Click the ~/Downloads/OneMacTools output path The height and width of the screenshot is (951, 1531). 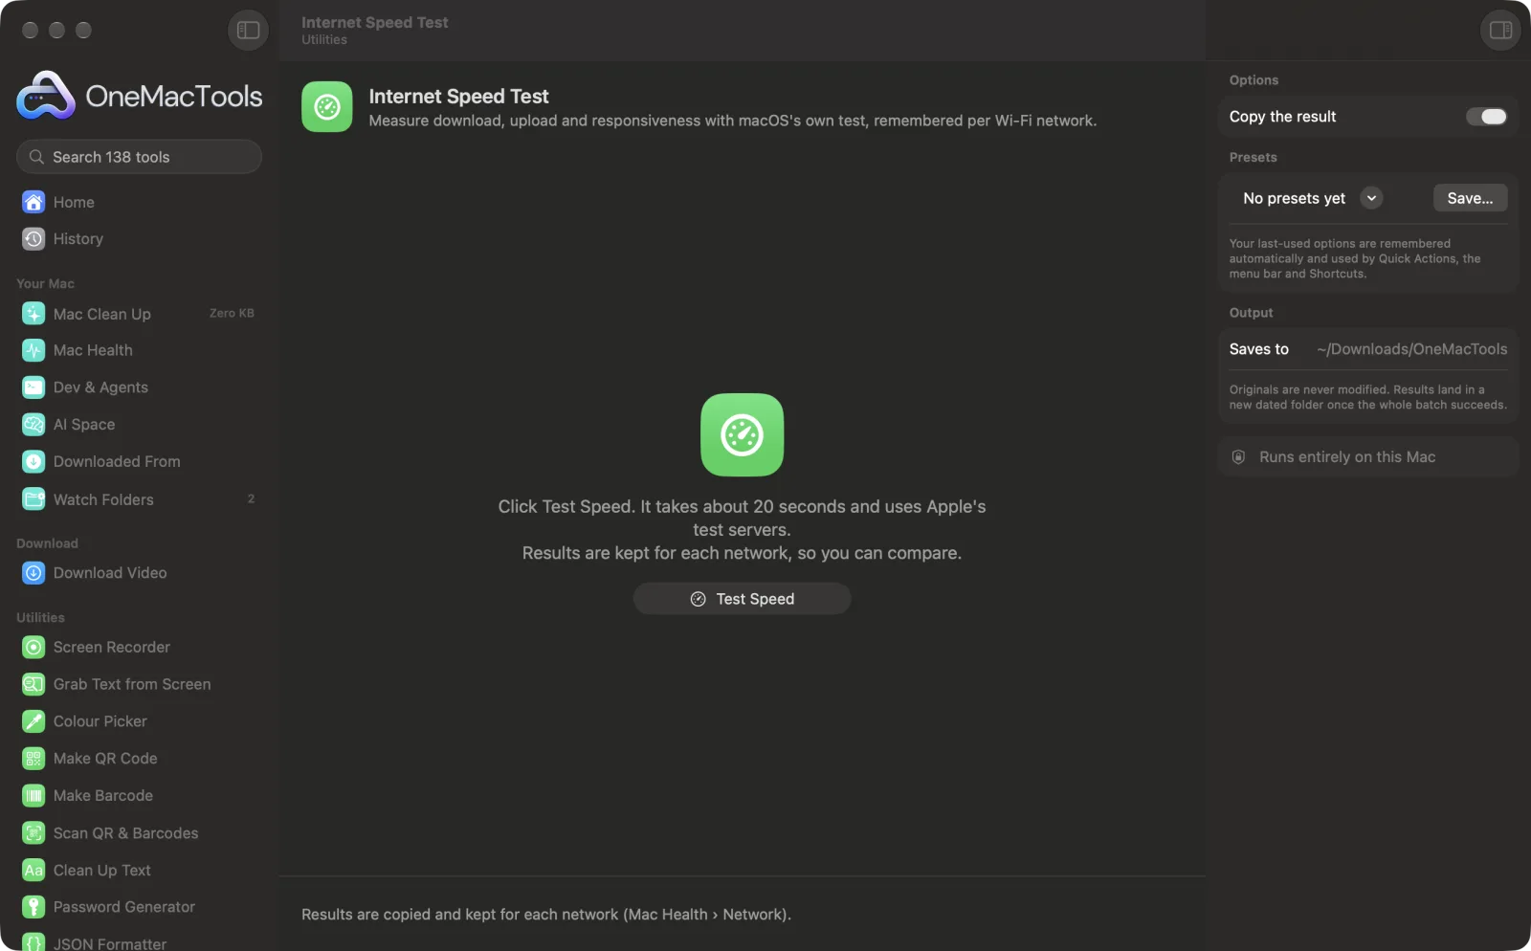point(1411,349)
